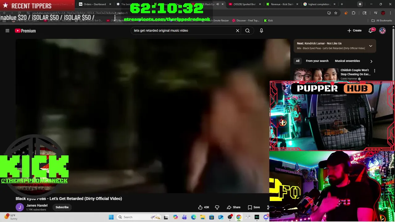Open Discover - Find Top bookmark
Screen dimensions: 395x222
point(246,20)
